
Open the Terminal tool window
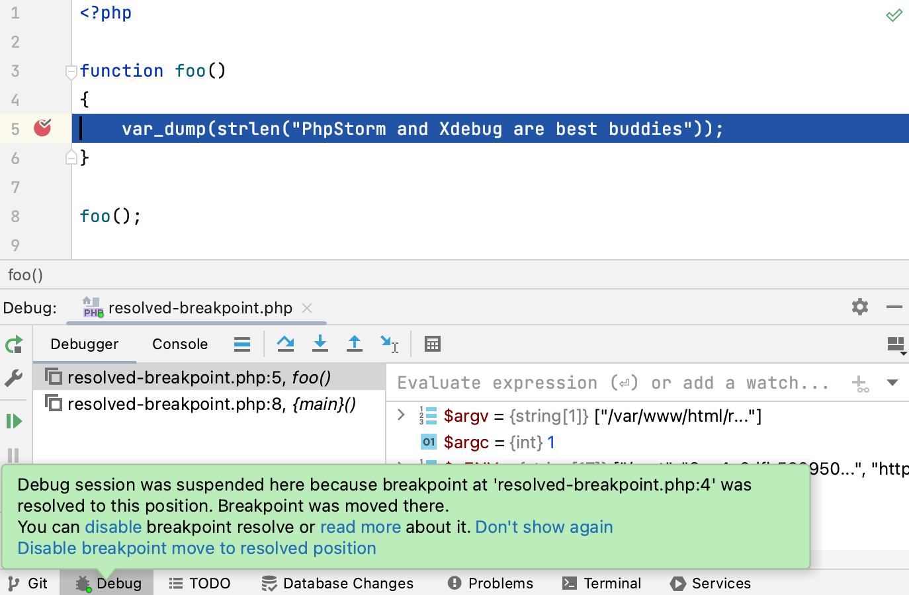[x=601, y=583]
